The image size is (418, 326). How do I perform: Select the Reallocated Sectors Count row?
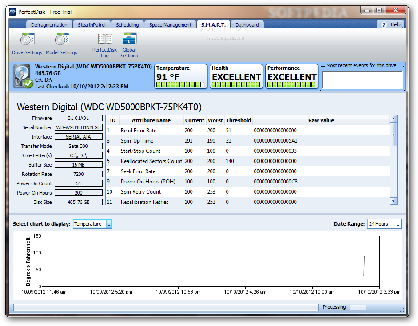pyautogui.click(x=248, y=161)
